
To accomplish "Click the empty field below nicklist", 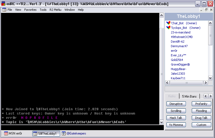I will coord(189,89).
